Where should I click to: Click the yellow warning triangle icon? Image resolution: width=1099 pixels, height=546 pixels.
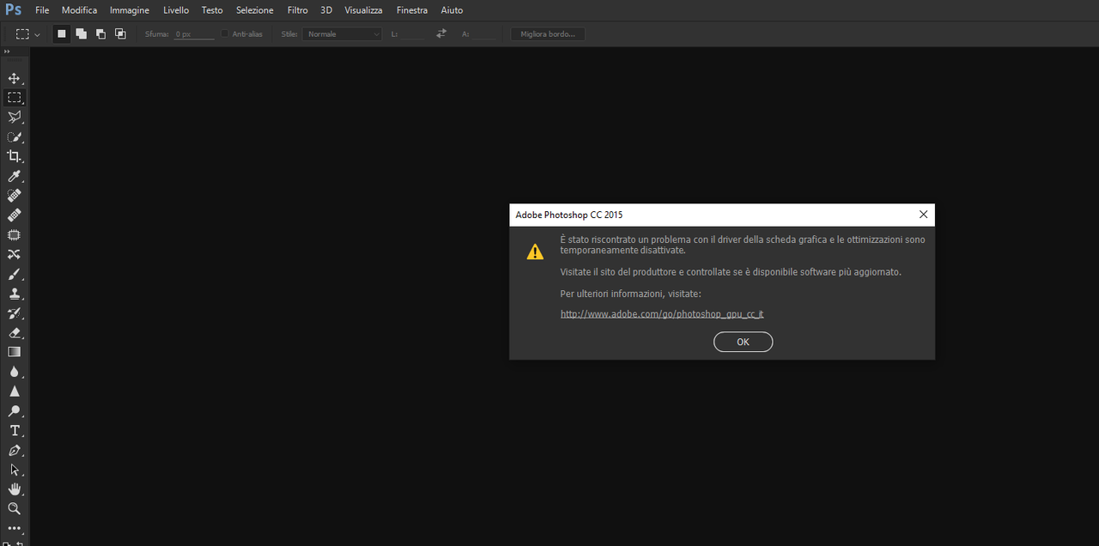click(535, 252)
